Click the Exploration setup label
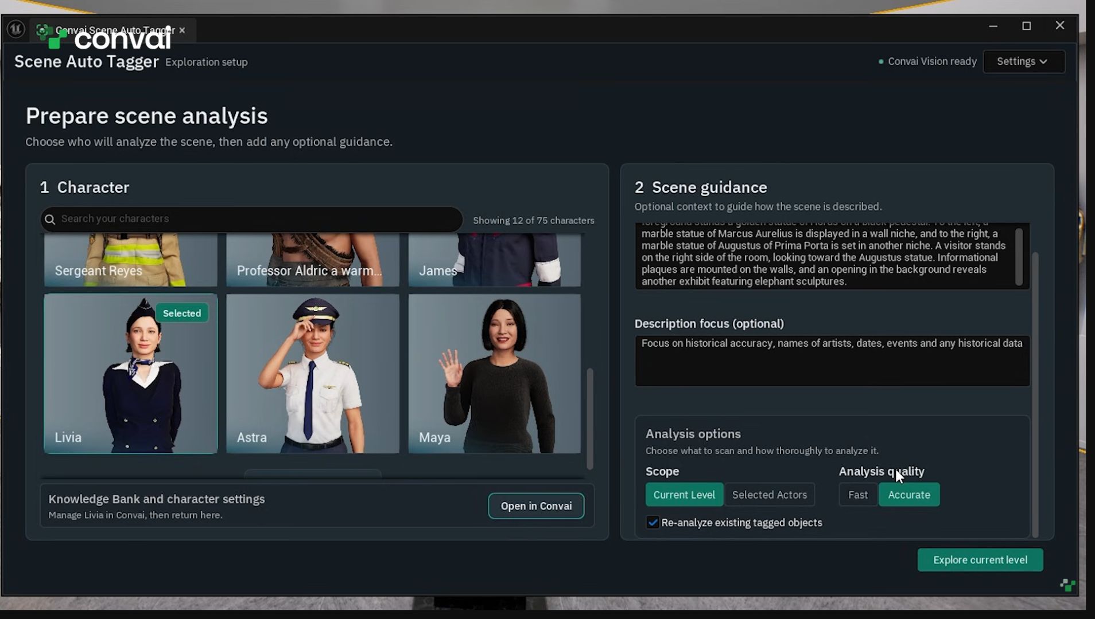 coord(207,62)
